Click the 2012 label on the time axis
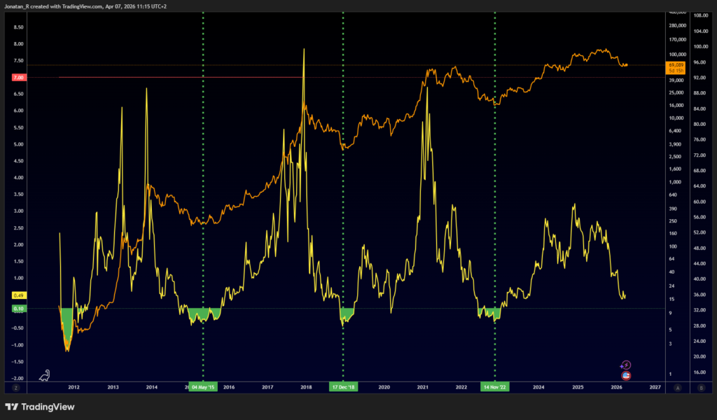 pyautogui.click(x=73, y=387)
